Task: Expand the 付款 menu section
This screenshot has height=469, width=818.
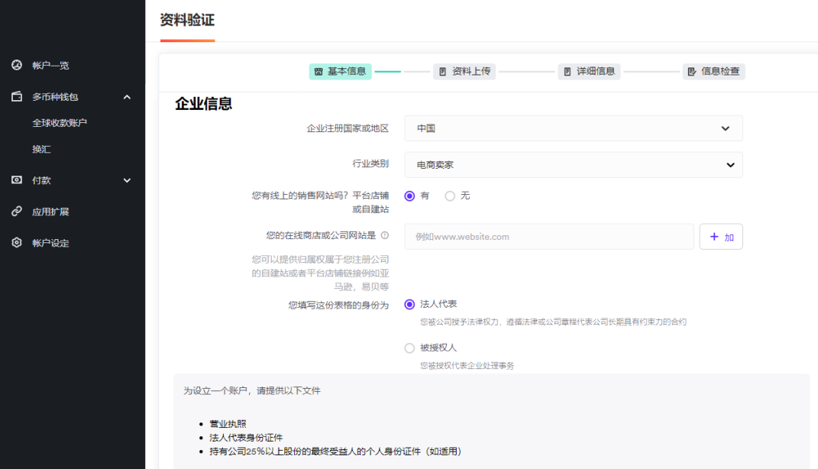Action: pos(128,180)
